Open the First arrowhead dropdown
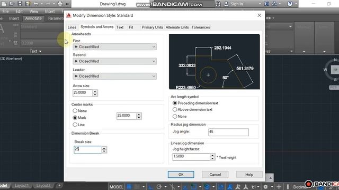The width and height of the screenshot is (339, 190). pyautogui.click(x=114, y=47)
